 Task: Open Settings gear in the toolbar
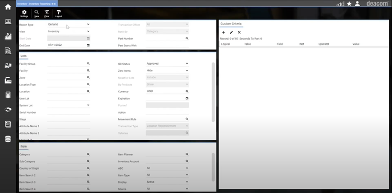pos(24,14)
